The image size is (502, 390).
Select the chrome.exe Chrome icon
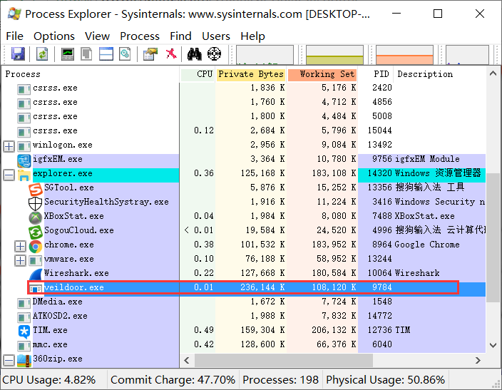(x=35, y=246)
